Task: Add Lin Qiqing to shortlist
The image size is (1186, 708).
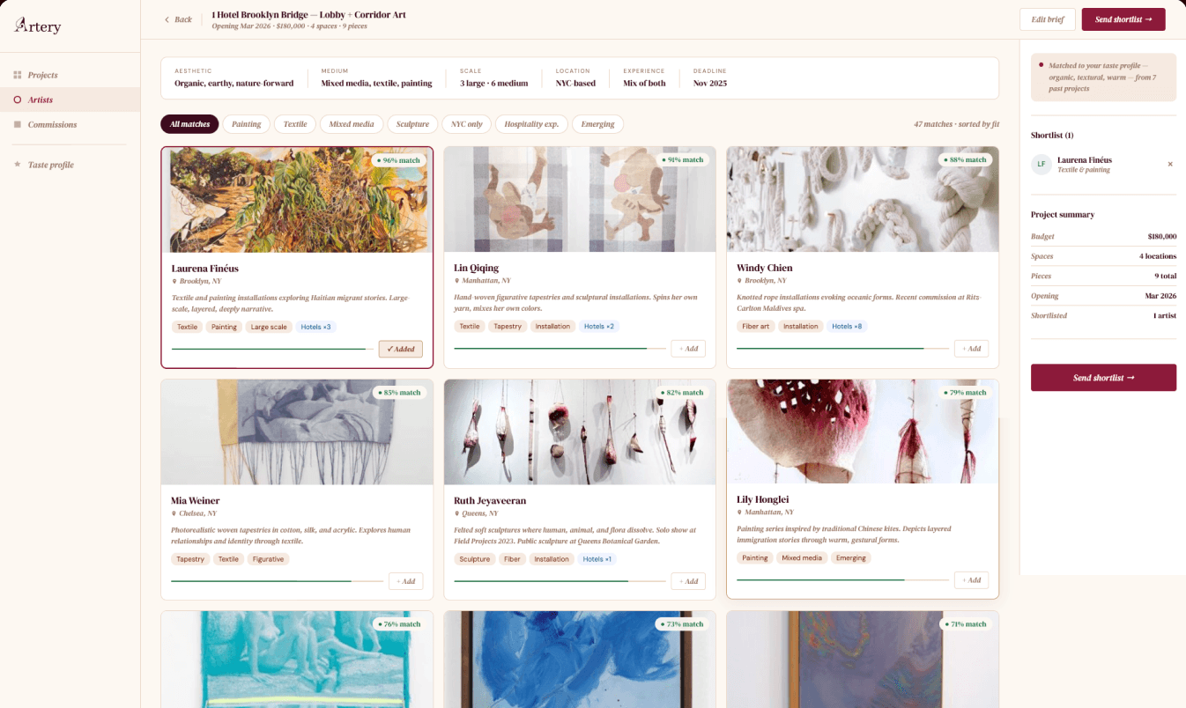Action: click(x=688, y=349)
